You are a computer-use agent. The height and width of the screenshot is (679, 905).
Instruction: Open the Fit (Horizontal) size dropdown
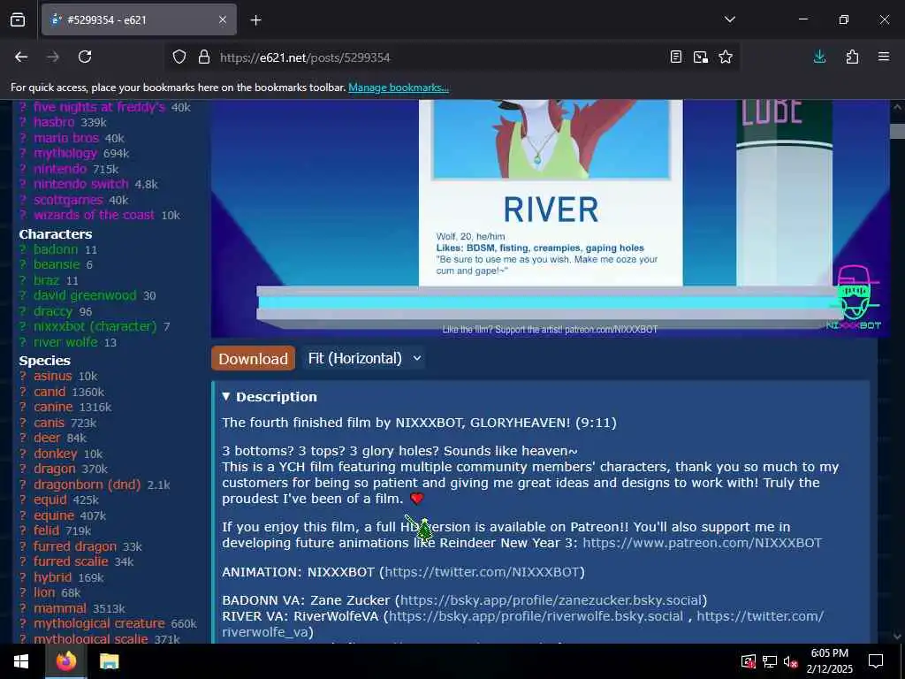(x=364, y=359)
